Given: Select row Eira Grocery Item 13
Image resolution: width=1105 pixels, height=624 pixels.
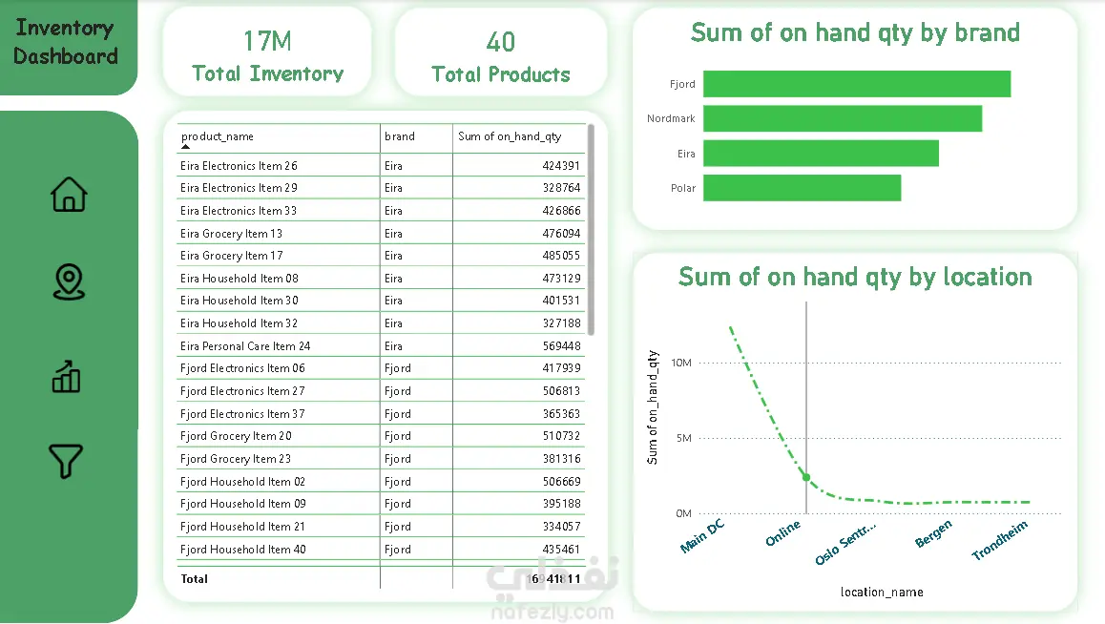Looking at the screenshot, I should click(x=381, y=233).
